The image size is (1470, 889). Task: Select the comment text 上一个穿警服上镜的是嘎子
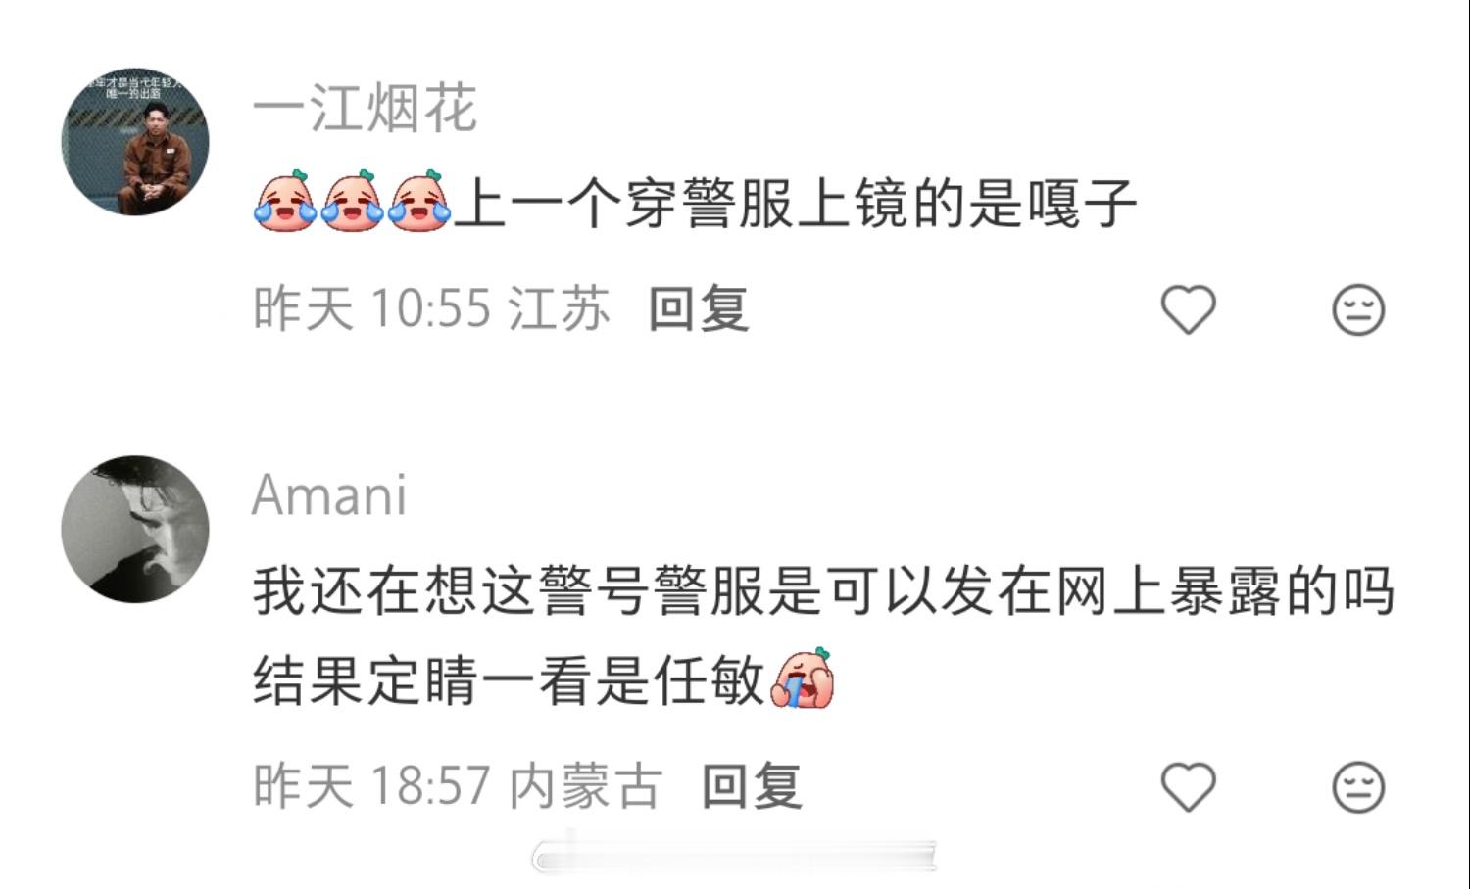(796, 204)
